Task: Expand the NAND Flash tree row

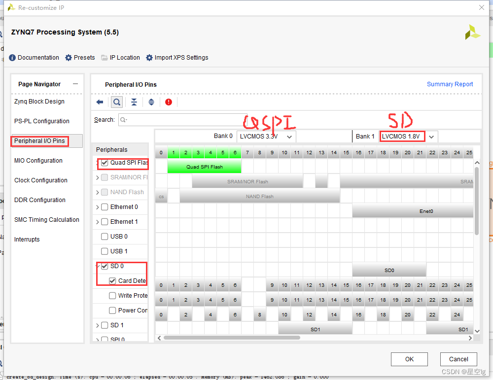Action: click(x=97, y=192)
